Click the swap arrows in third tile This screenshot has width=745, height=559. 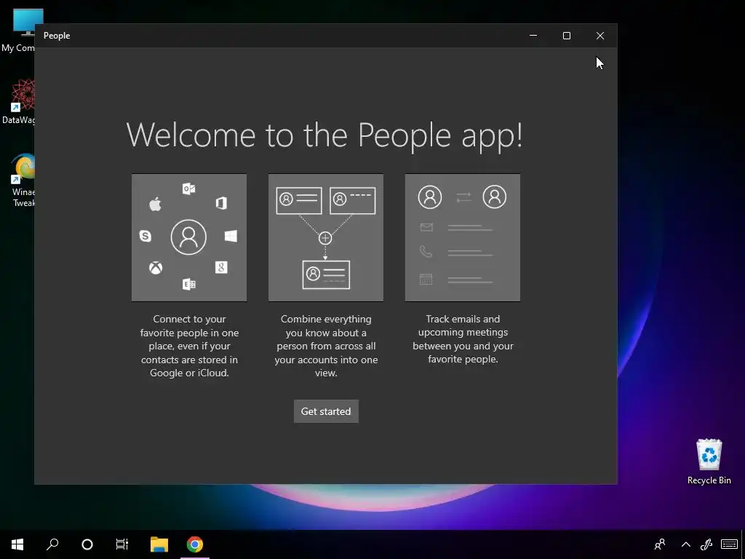pos(463,197)
